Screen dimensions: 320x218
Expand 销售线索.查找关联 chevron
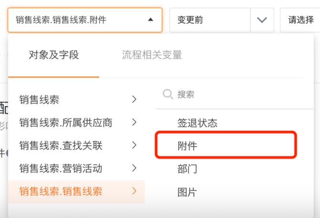[x=134, y=145]
